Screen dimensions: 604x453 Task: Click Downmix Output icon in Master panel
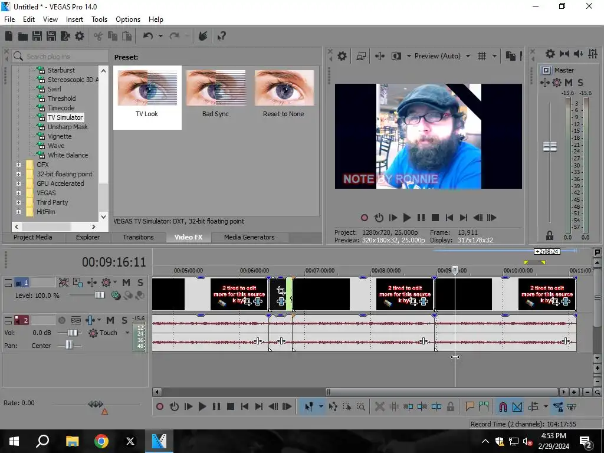(x=564, y=54)
